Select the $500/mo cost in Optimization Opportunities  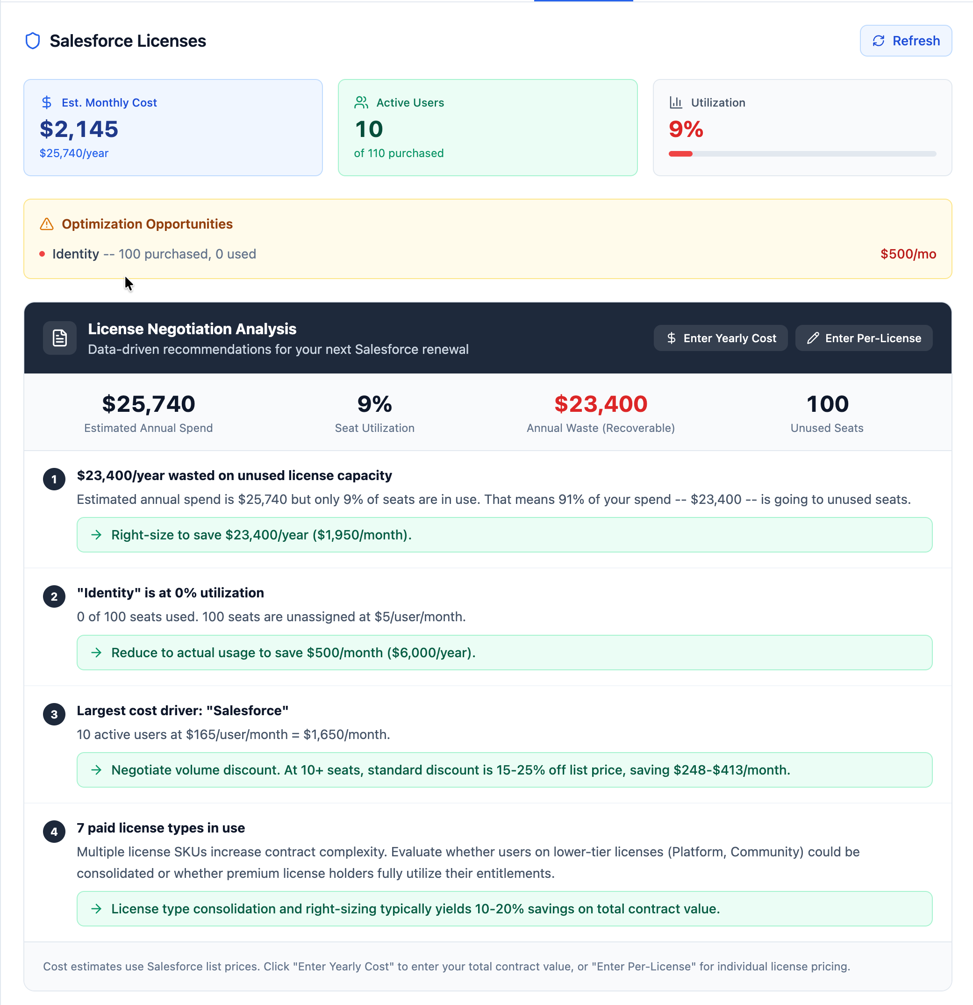coord(908,253)
